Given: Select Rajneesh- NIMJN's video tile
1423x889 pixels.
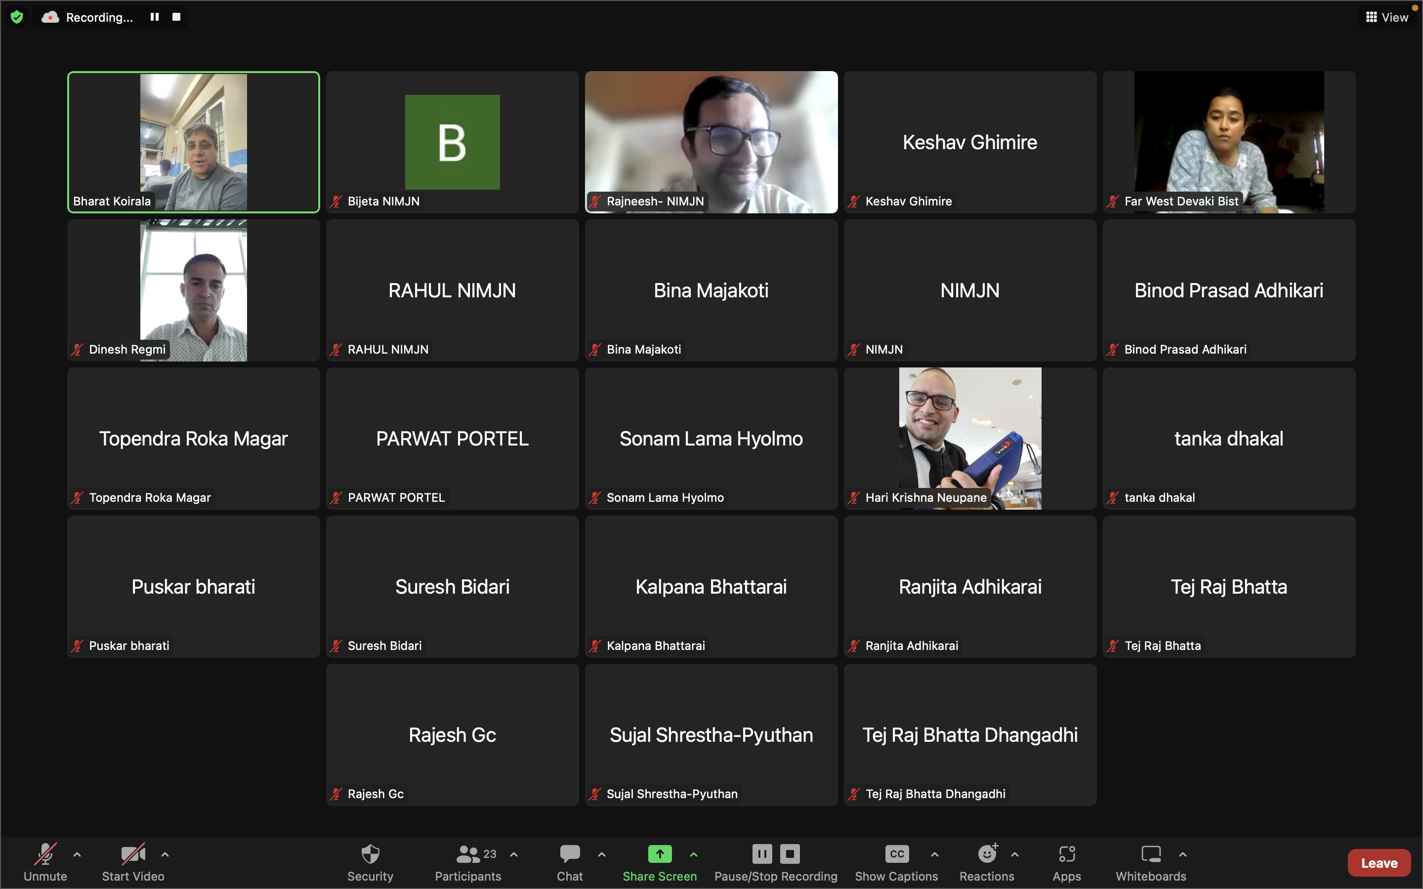Looking at the screenshot, I should (x=711, y=142).
